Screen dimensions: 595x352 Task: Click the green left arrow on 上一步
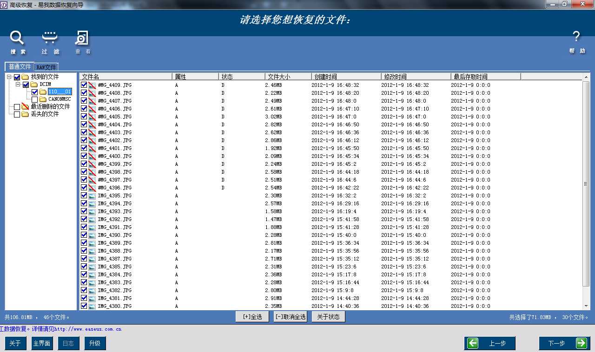473,343
